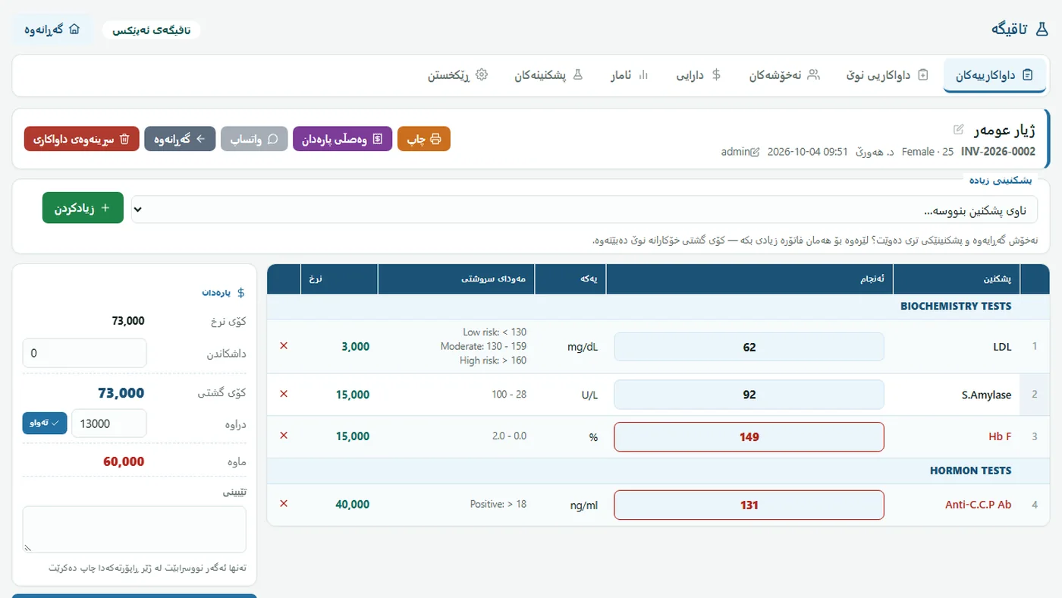Delete the S.Amylase row using the X icon
The height and width of the screenshot is (598, 1062).
tap(284, 394)
